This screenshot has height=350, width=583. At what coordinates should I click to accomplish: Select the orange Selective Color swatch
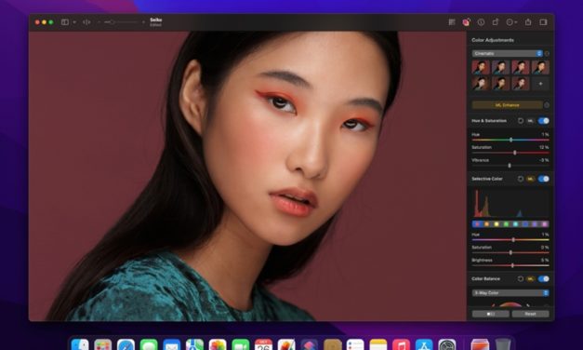pyautogui.click(x=486, y=224)
